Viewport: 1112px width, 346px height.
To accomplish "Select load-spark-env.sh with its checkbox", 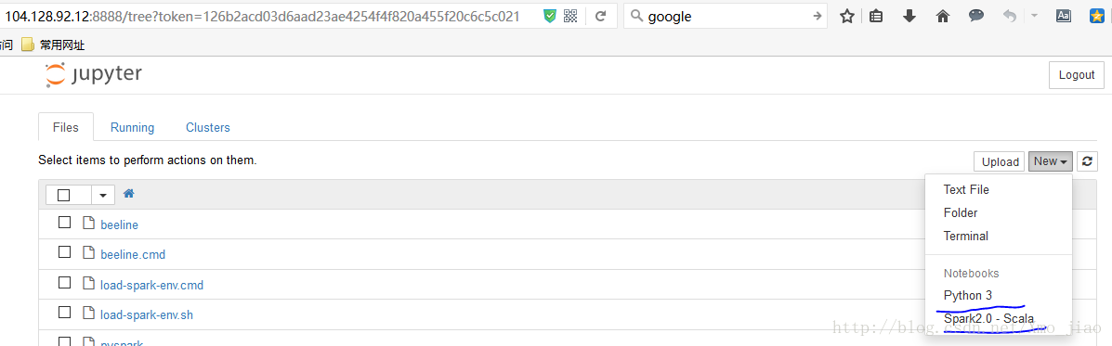I will click(x=64, y=313).
